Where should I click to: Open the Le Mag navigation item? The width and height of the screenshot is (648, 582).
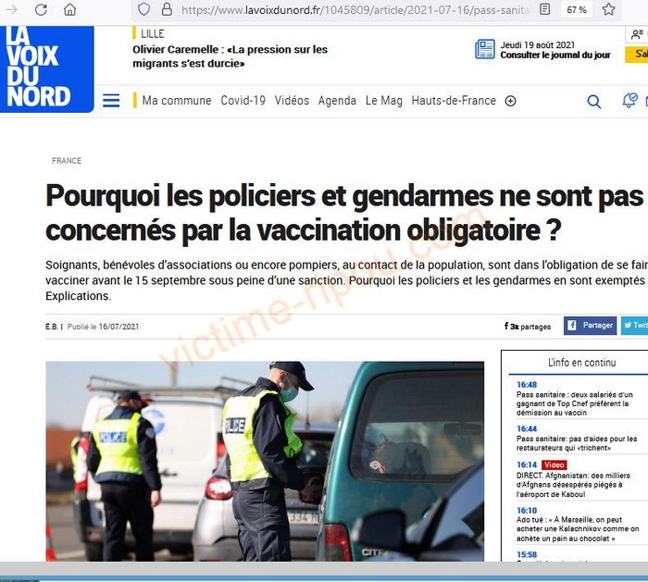pyautogui.click(x=384, y=100)
